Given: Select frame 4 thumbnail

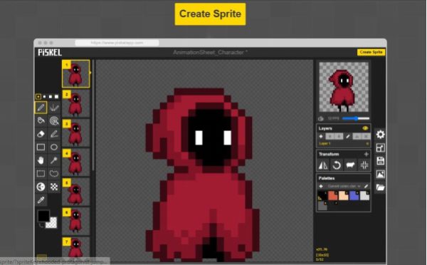Looking at the screenshot, I should click(x=76, y=162).
